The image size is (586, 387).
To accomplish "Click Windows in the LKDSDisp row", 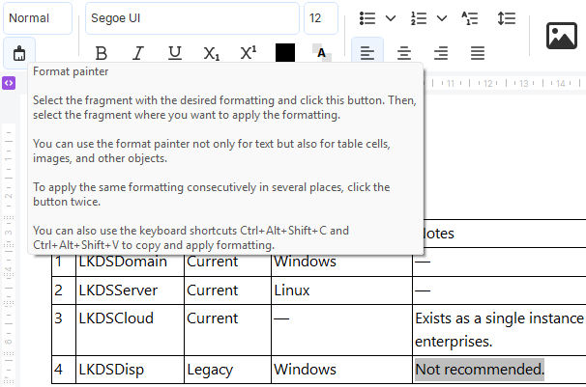I will (x=305, y=370).
